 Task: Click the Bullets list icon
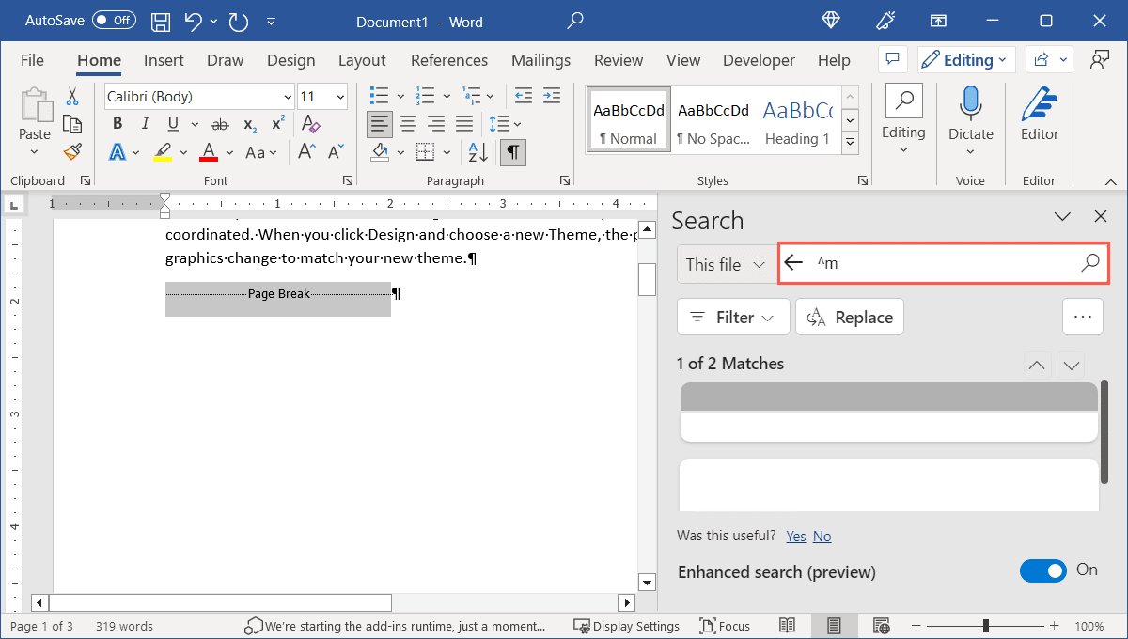pos(379,96)
